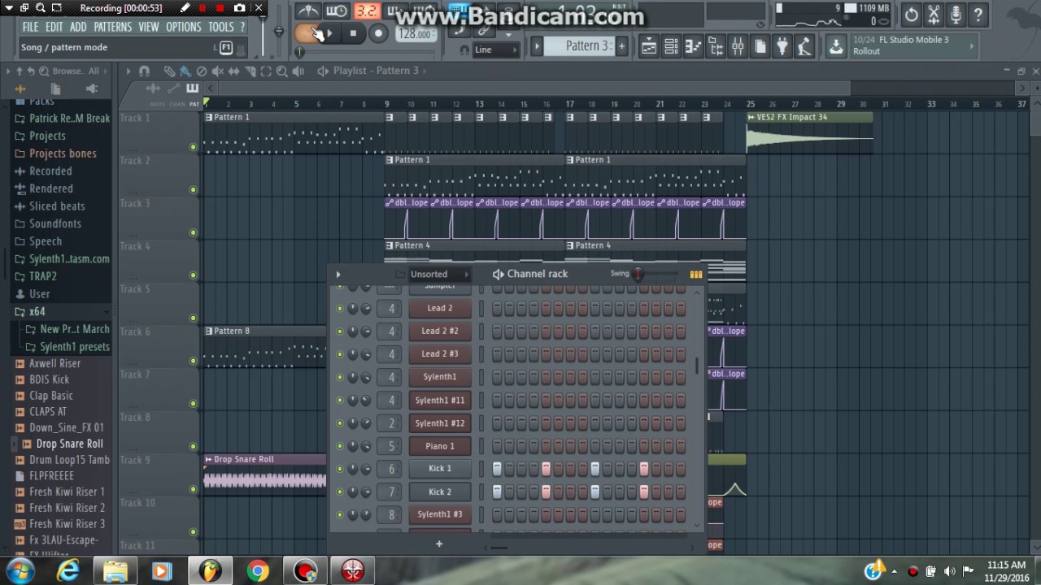
Task: Open the OPTIONS menu
Action: 183,27
